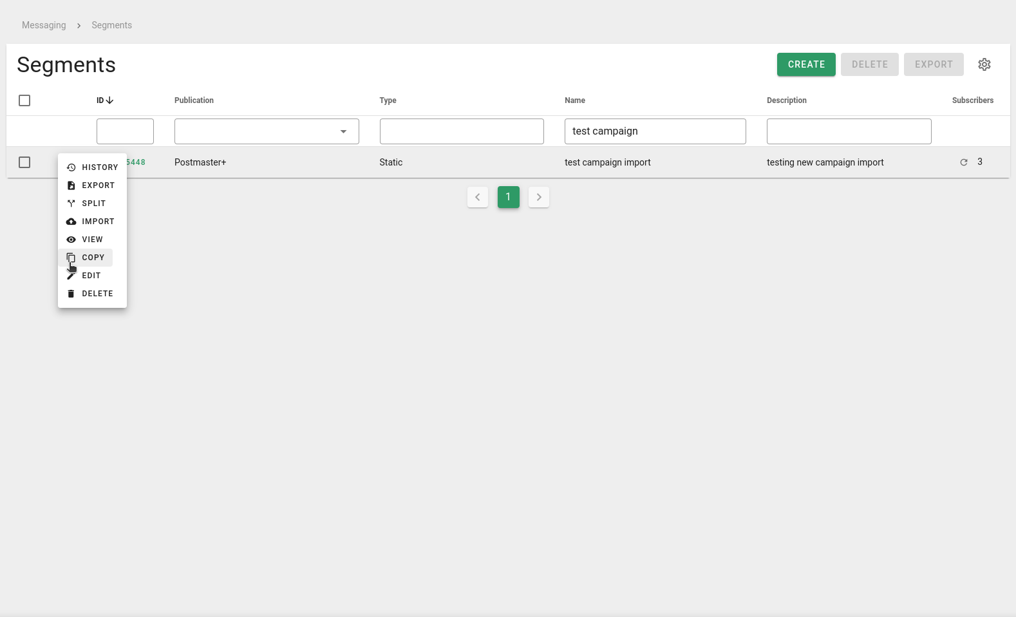This screenshot has width=1016, height=617.
Task: Click the Delete trash icon in menu
Action: (x=71, y=294)
